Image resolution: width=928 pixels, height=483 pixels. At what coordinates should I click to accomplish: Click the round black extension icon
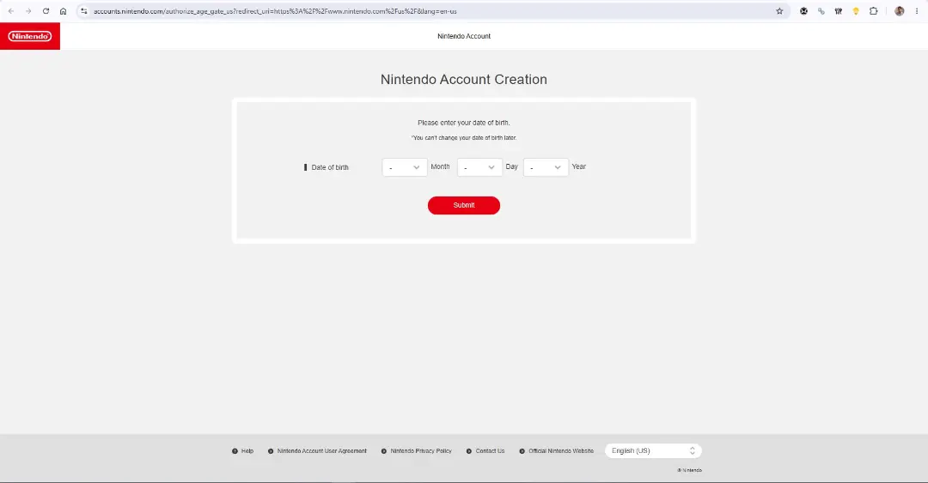tap(803, 11)
